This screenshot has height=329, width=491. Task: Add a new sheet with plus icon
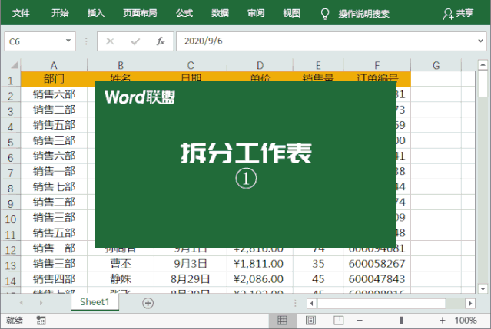[148, 303]
